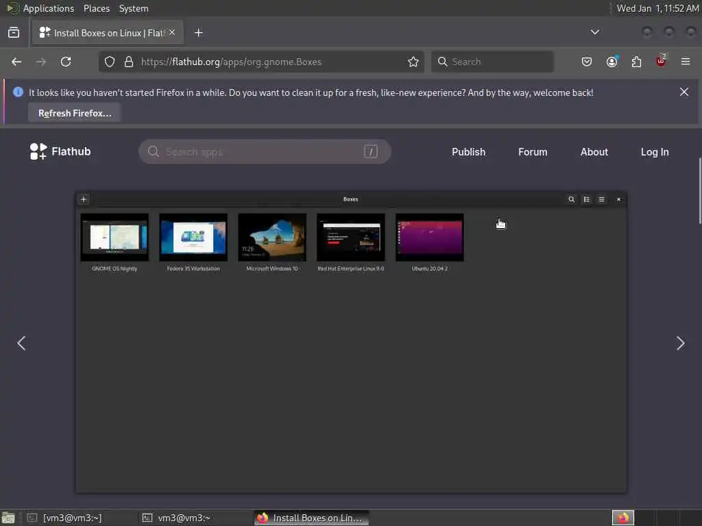This screenshot has width=702, height=526.
Task: Click the Firefox Search box
Action: click(x=492, y=62)
